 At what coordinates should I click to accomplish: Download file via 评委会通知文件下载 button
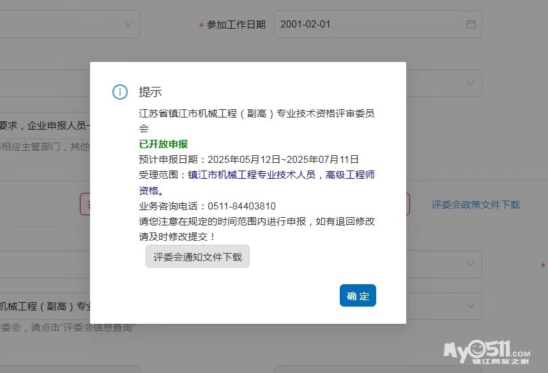pos(197,257)
